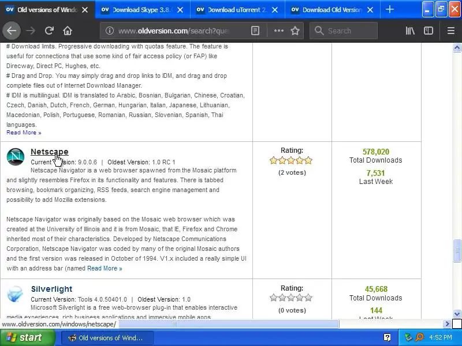The image size is (462, 346).
Task: Focus the browser Search box
Action: click(344, 31)
